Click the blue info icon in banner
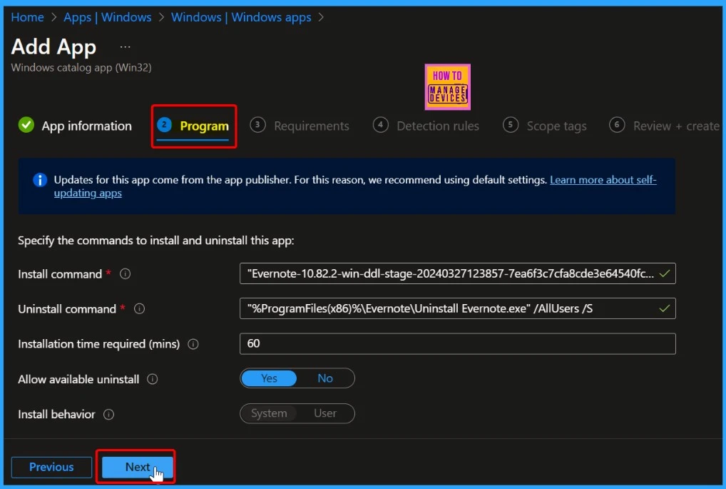726x489 pixels. click(x=40, y=180)
